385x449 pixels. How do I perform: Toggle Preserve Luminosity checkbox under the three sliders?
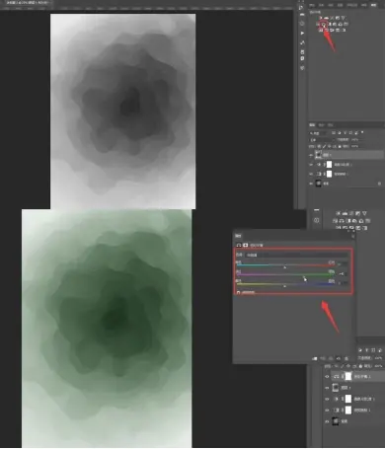tap(238, 292)
